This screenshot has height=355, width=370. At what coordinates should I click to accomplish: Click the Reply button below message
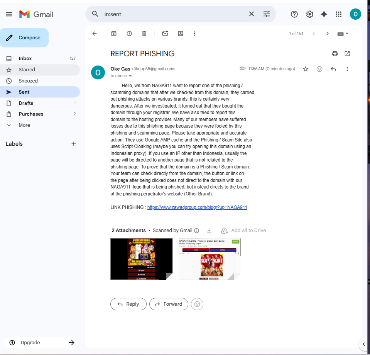(128, 304)
